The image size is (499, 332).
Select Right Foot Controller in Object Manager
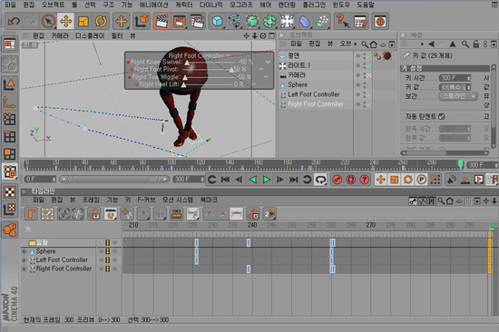coord(316,104)
